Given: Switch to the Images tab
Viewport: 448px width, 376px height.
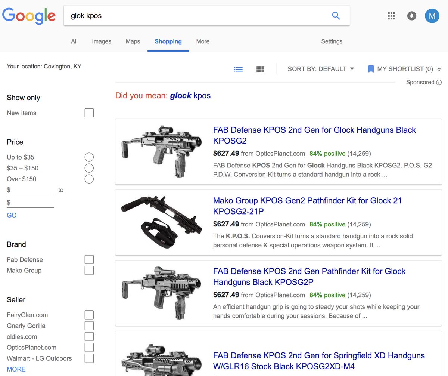Looking at the screenshot, I should tap(102, 41).
